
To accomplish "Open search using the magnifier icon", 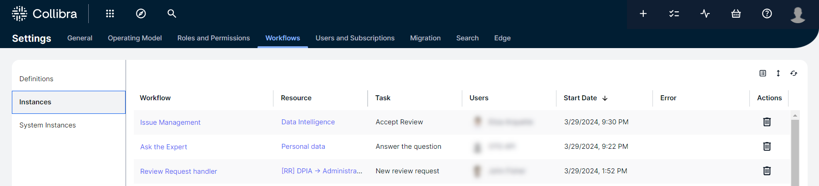I will click(x=172, y=14).
